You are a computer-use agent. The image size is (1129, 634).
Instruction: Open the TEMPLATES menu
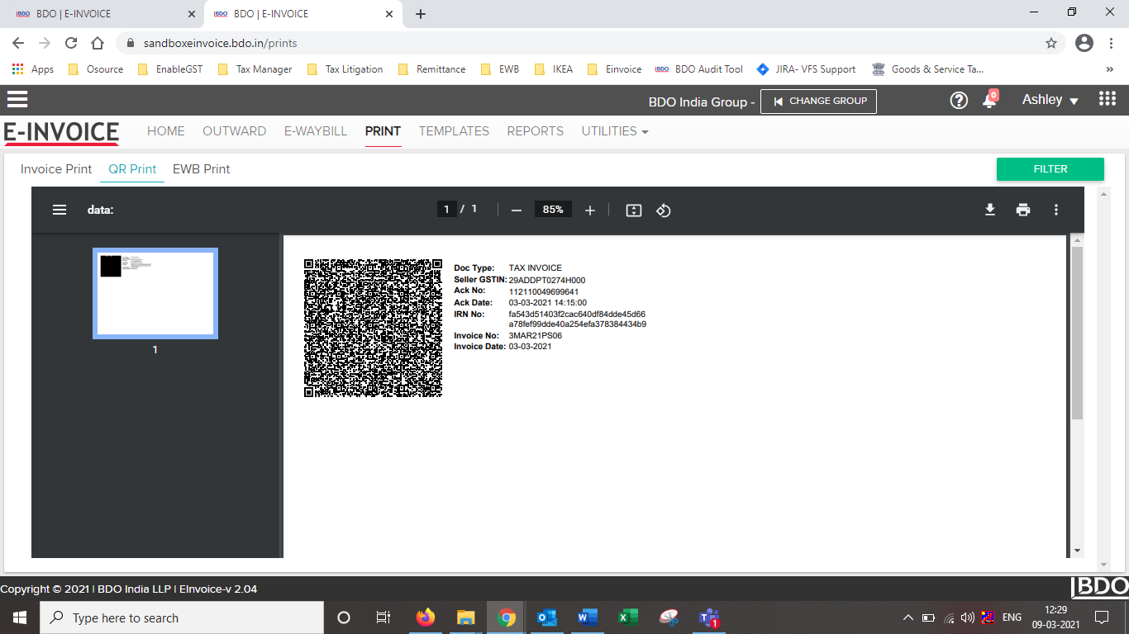point(454,130)
